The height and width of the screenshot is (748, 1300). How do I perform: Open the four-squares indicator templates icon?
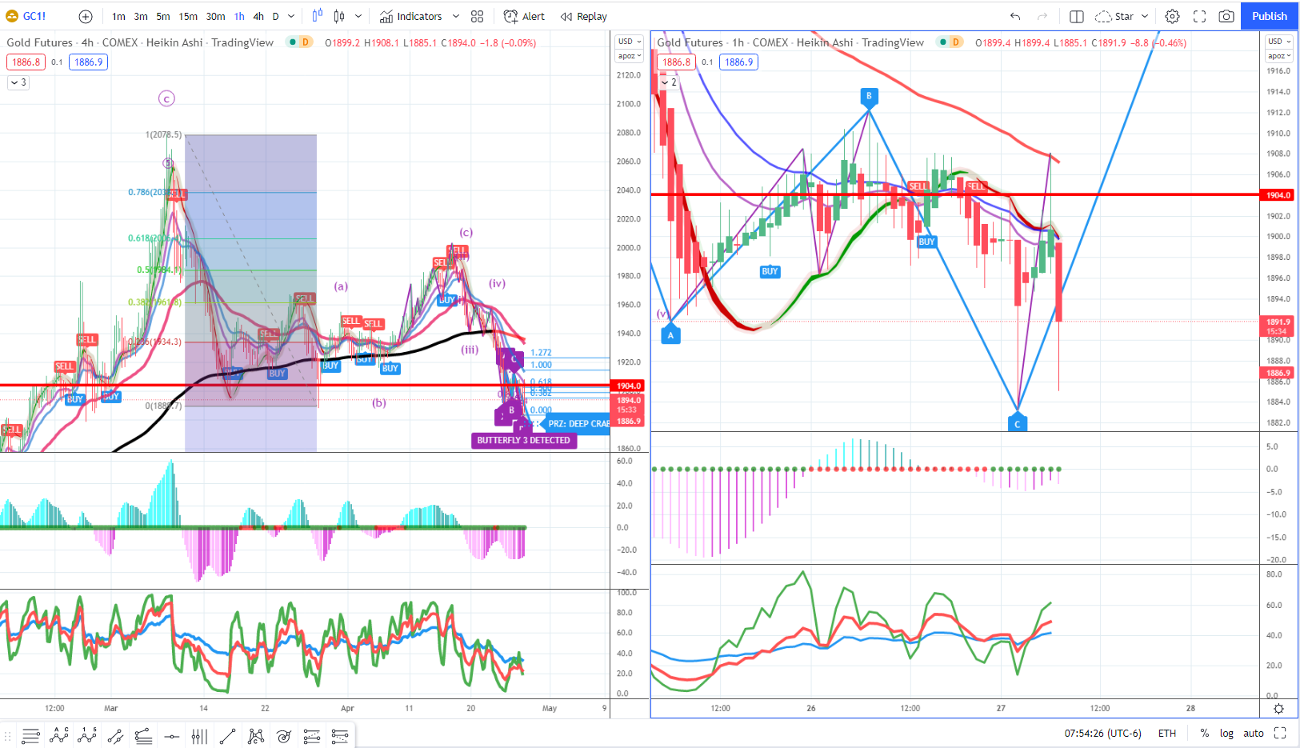(478, 16)
